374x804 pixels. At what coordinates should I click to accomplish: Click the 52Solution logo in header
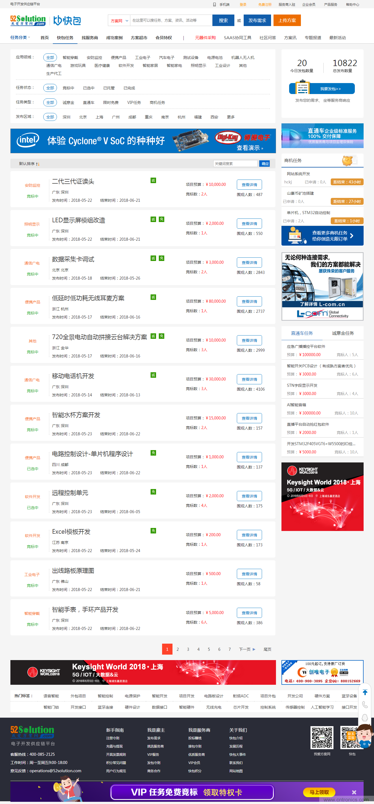pos(28,21)
